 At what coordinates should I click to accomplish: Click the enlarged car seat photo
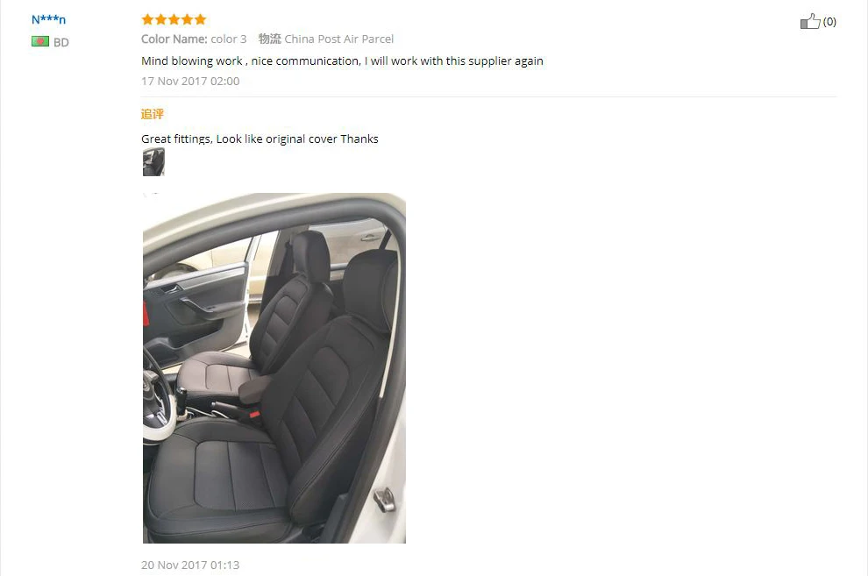274,368
